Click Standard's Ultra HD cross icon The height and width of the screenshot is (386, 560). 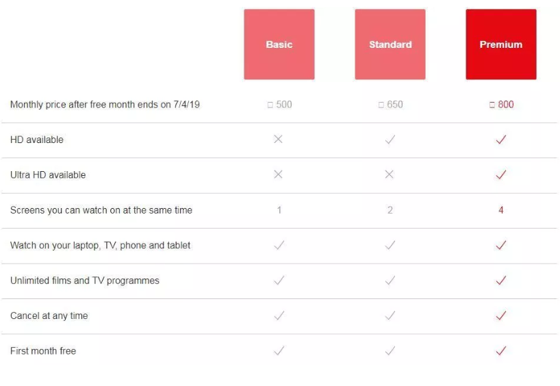point(390,175)
